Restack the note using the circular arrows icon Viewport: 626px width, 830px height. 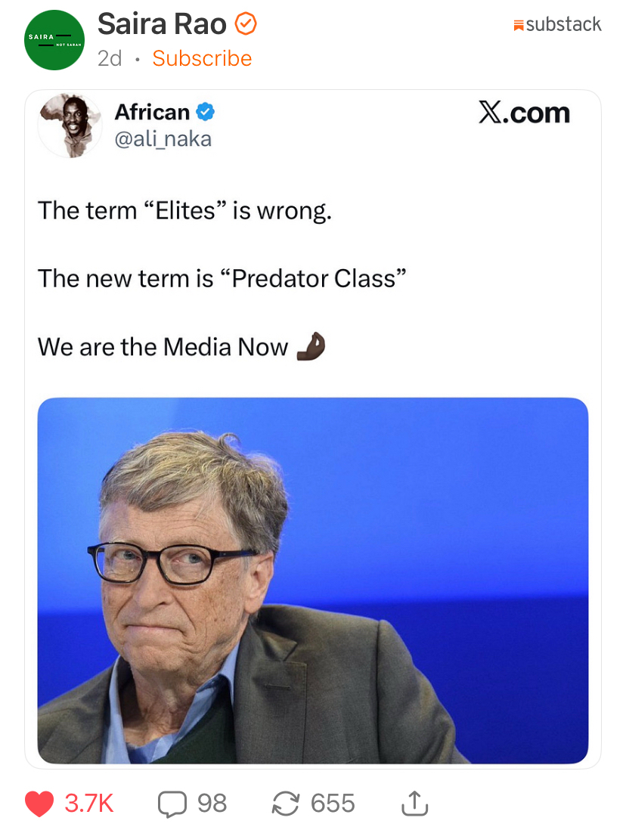285,804
